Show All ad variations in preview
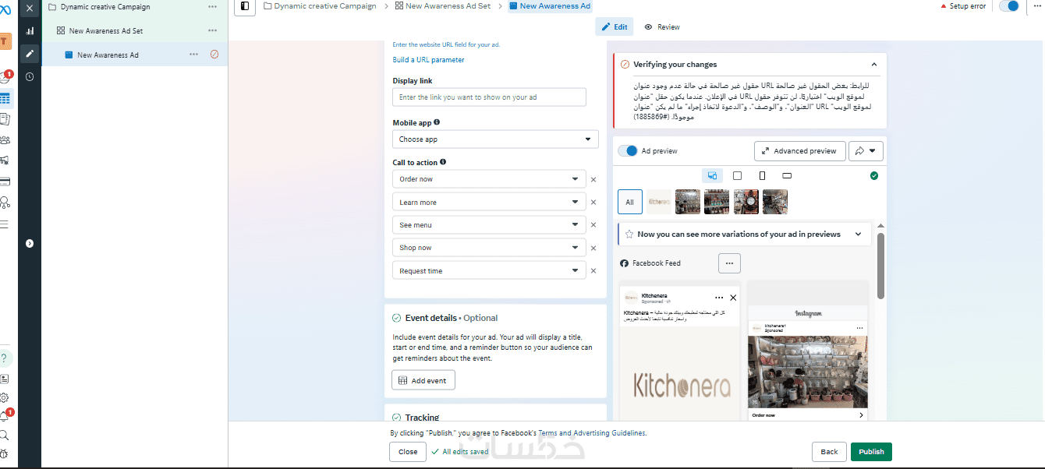Image resolution: width=1045 pixels, height=469 pixels. [x=629, y=202]
